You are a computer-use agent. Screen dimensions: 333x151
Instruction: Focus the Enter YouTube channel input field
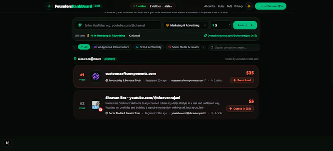tap(118, 25)
